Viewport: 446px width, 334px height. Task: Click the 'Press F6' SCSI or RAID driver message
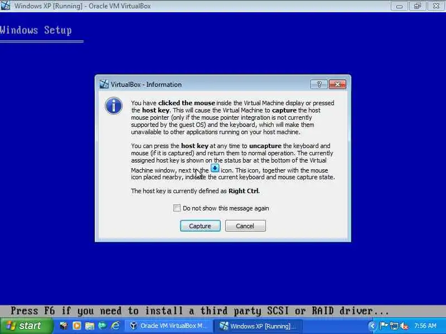pos(200,311)
